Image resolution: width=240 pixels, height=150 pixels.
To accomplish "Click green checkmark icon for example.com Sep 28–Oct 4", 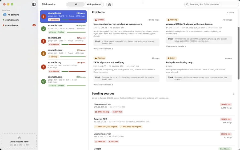I will coord(43,82).
